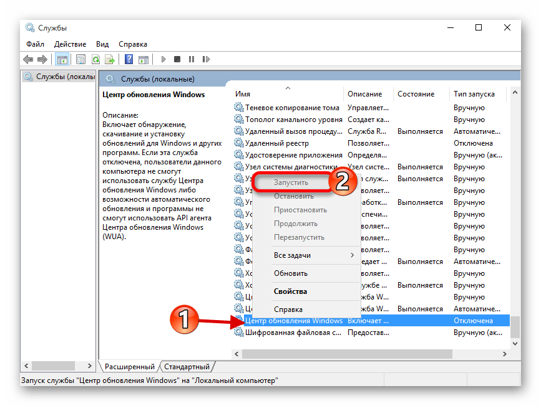The image size is (541, 406).
Task: Click the blue Help question mark icon
Action: point(129,59)
